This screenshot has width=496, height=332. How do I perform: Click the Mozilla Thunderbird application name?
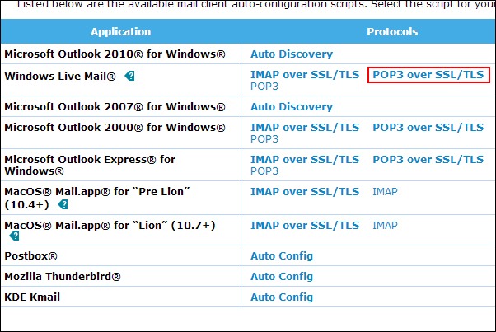(x=63, y=276)
